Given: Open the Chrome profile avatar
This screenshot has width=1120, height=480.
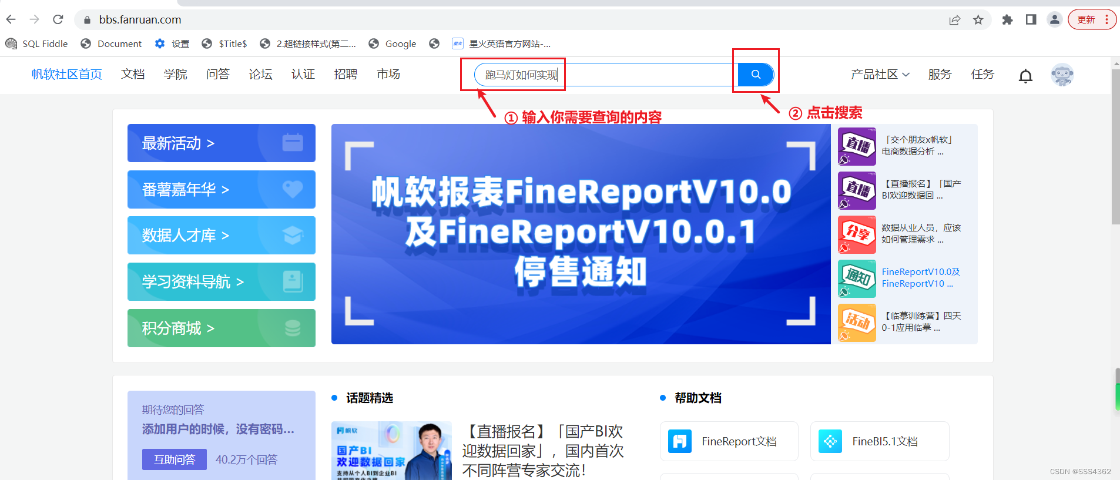Looking at the screenshot, I should click(x=1055, y=20).
